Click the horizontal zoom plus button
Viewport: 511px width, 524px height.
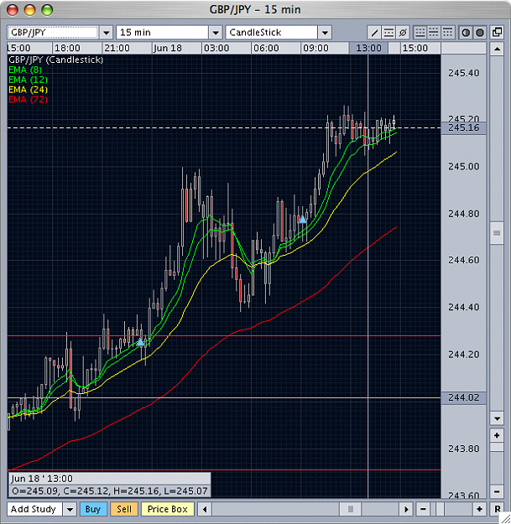click(x=479, y=509)
